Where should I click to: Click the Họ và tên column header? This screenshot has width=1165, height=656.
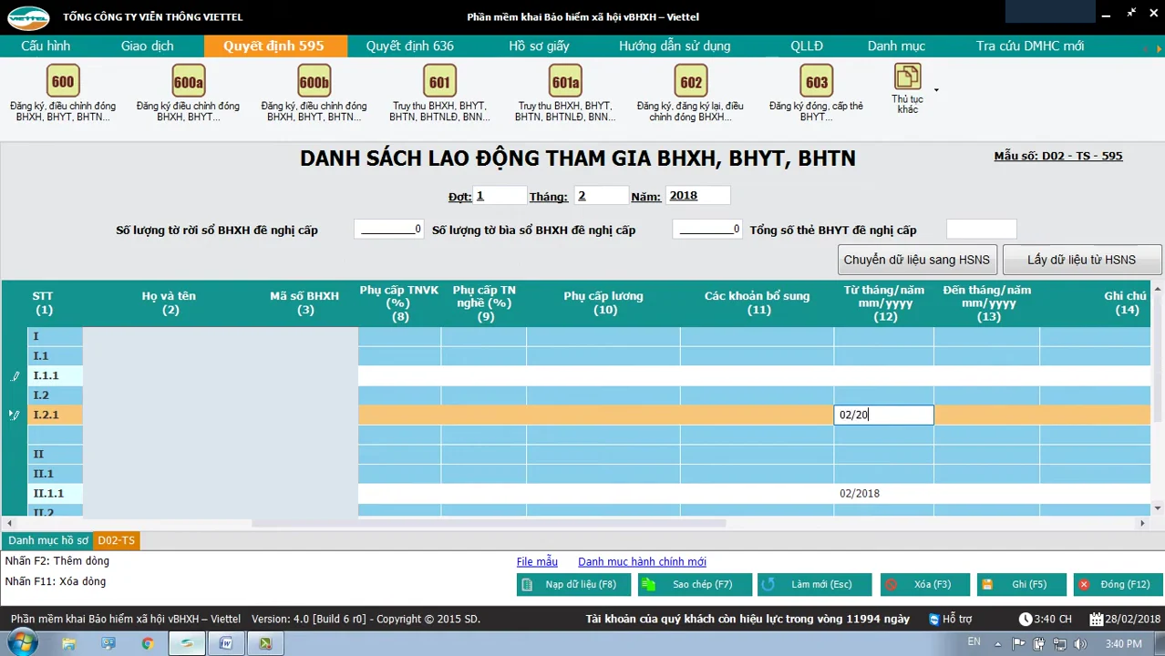point(169,302)
